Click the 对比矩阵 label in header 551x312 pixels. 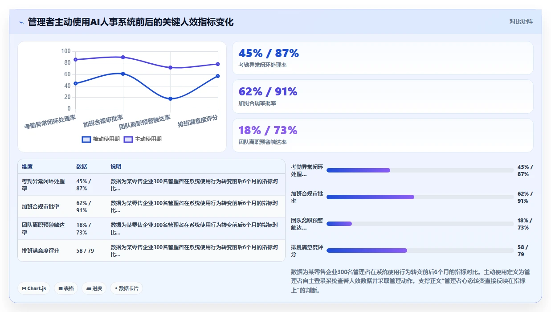tap(521, 21)
